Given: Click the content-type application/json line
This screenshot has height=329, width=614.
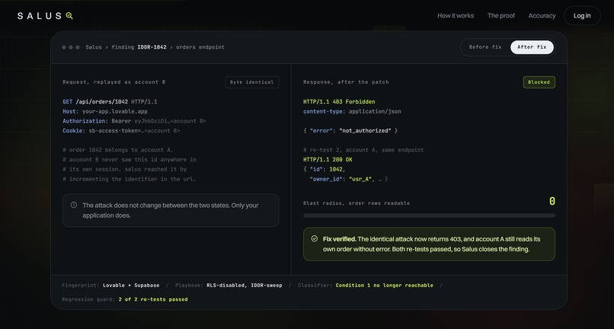Looking at the screenshot, I should [352, 112].
